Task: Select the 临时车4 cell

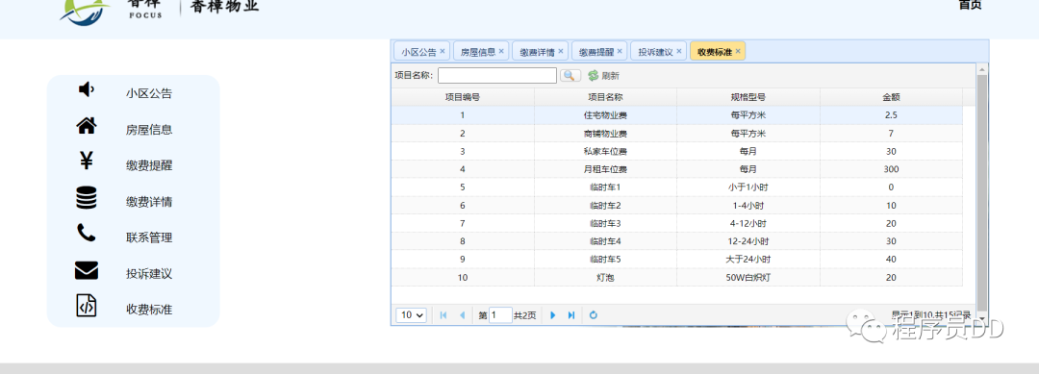Action: [x=606, y=241]
